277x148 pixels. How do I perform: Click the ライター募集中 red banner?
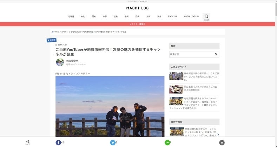point(138,24)
